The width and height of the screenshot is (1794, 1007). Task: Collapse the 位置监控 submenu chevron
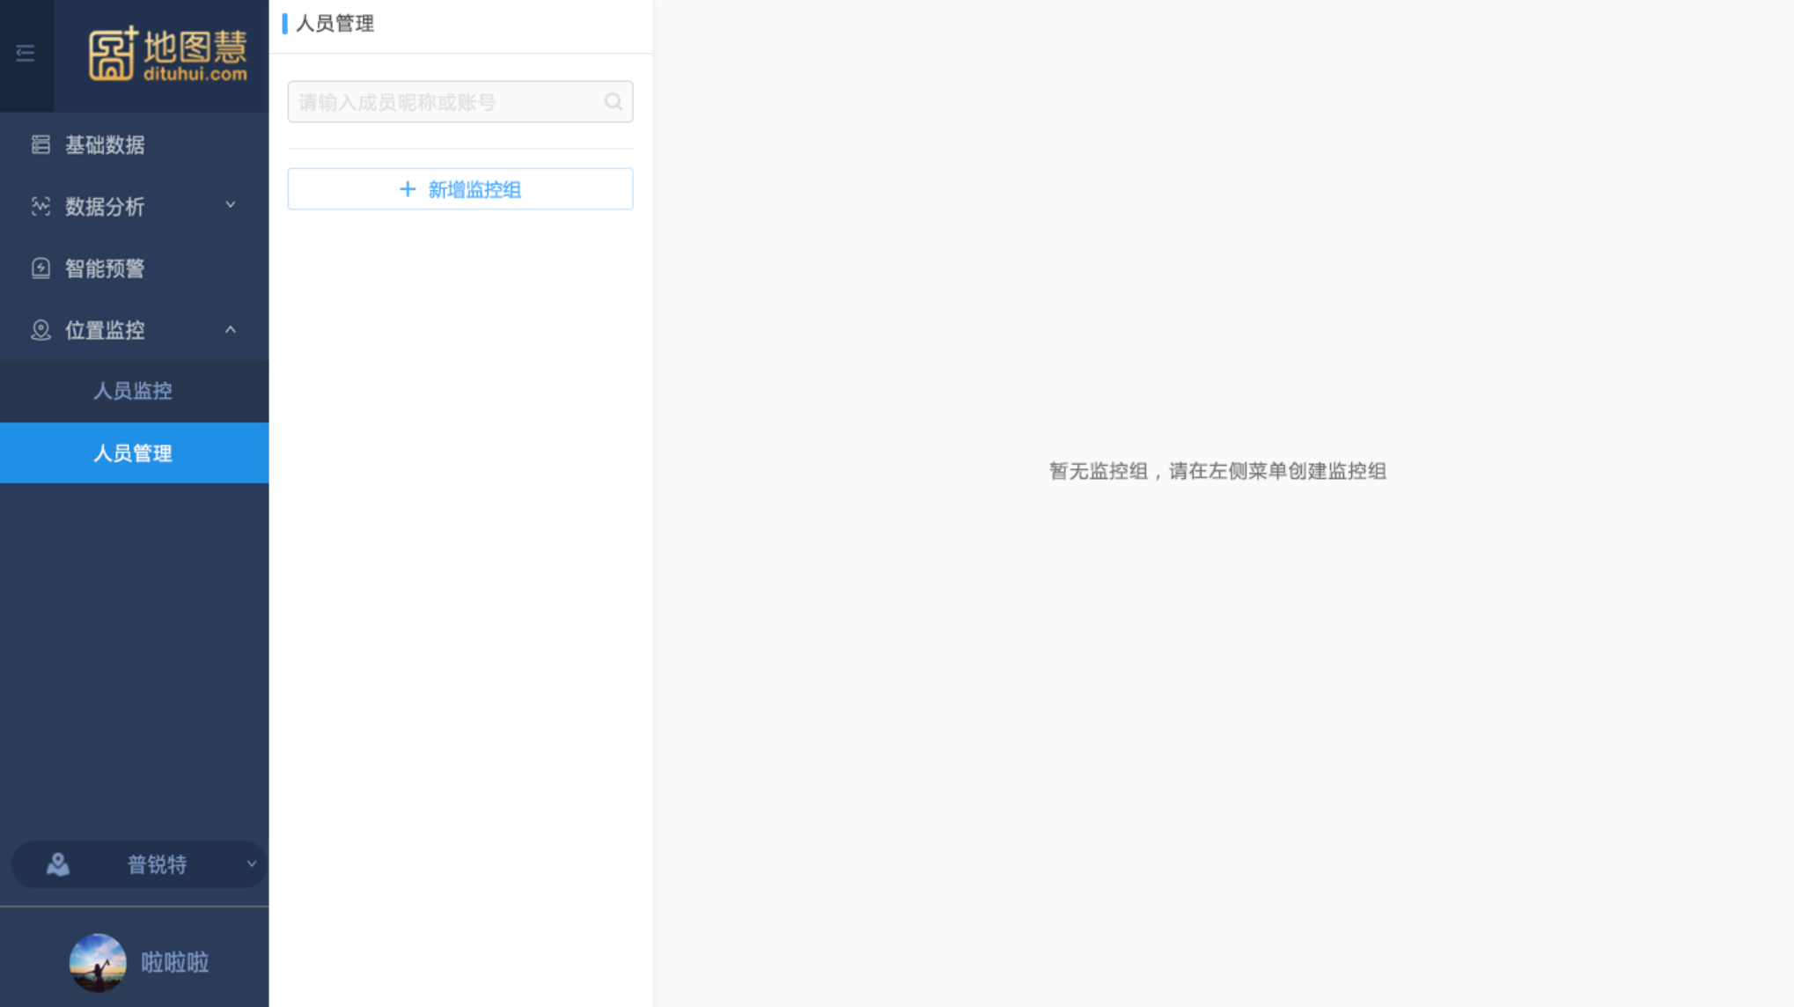point(231,330)
